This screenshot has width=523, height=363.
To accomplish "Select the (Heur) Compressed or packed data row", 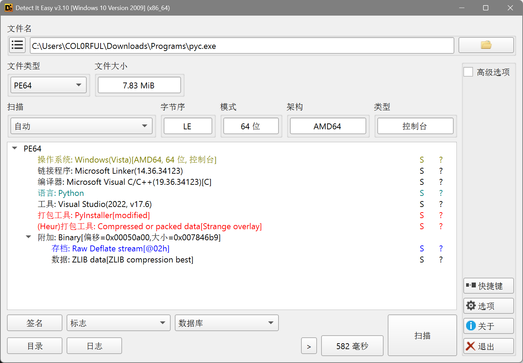I will (232, 226).
